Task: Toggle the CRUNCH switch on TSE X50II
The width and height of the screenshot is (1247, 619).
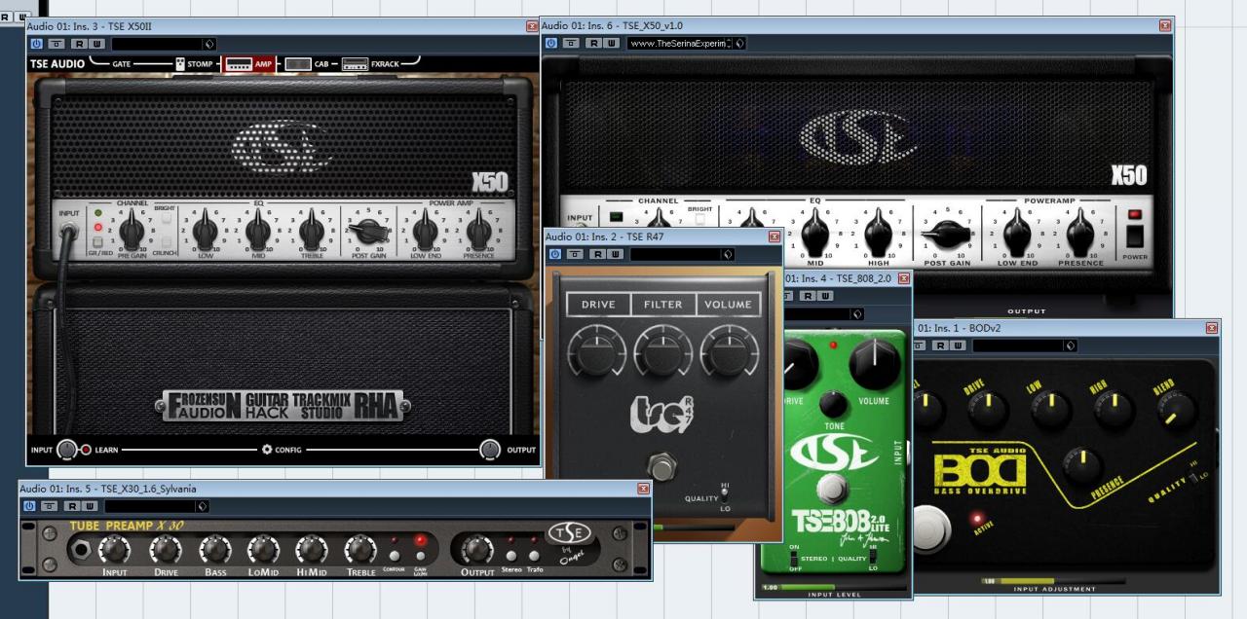Action: (165, 240)
